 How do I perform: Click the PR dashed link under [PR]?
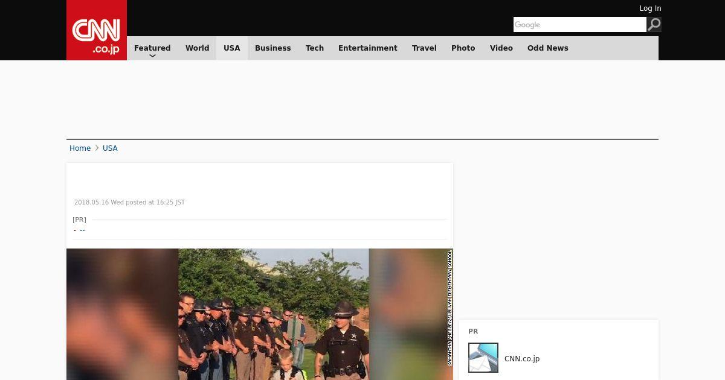click(82, 230)
